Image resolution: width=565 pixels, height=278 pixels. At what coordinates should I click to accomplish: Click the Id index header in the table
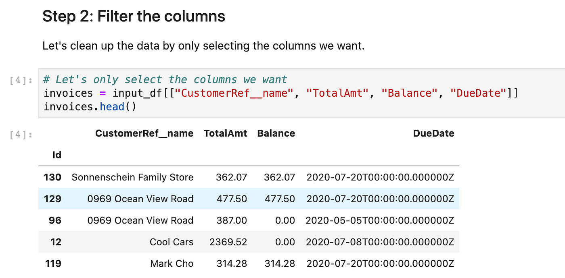click(57, 155)
